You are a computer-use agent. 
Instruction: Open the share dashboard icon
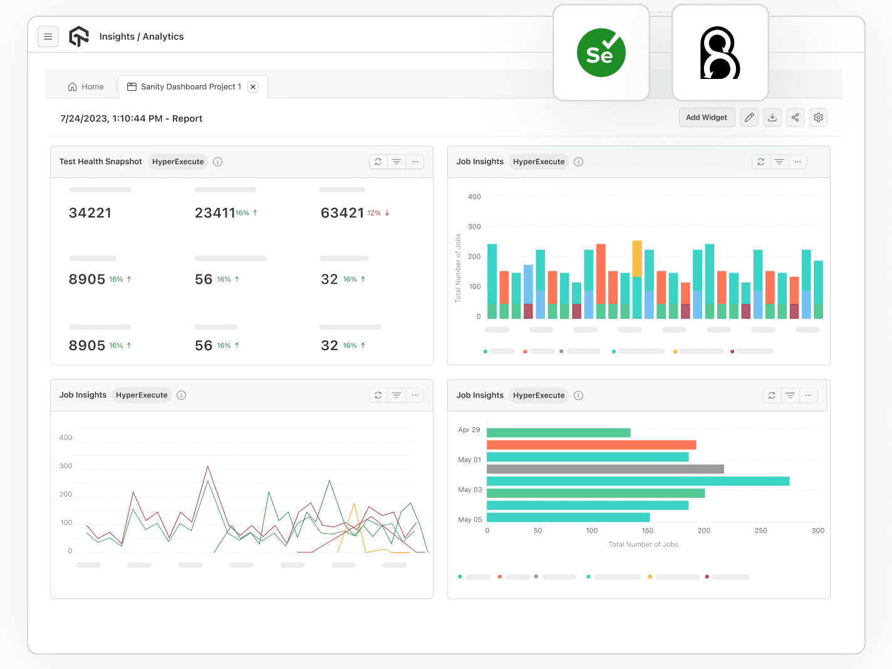pyautogui.click(x=795, y=117)
